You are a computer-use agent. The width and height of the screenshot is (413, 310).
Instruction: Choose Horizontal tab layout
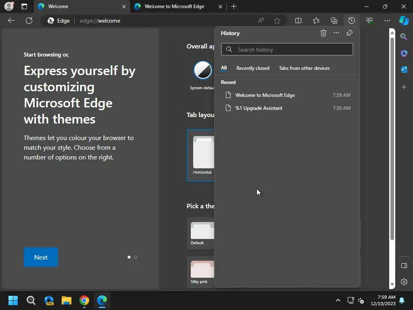[201, 155]
